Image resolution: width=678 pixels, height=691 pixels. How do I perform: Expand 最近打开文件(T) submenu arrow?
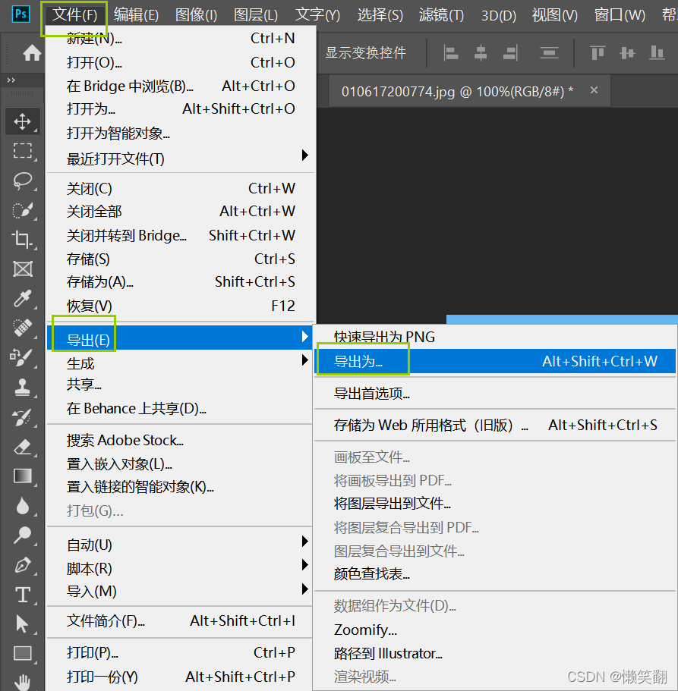click(304, 155)
